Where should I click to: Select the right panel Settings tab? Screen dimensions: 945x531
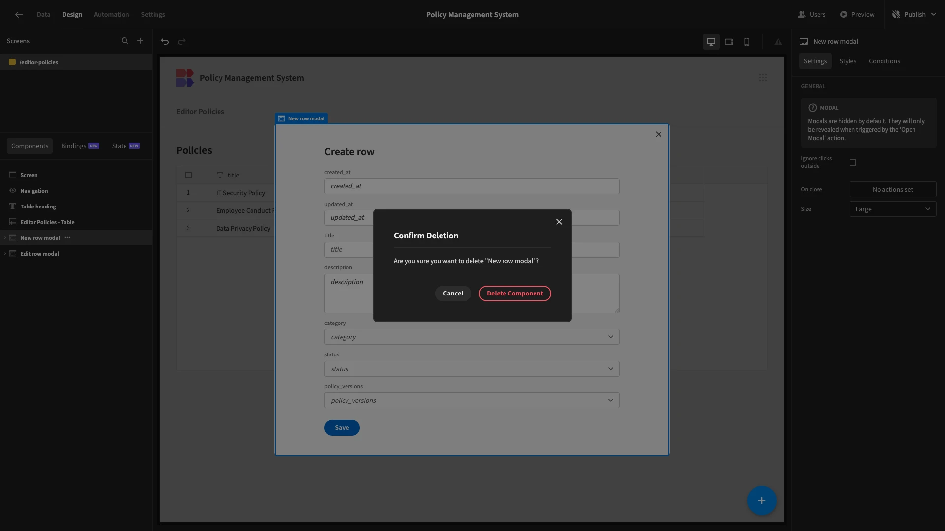[x=815, y=61]
